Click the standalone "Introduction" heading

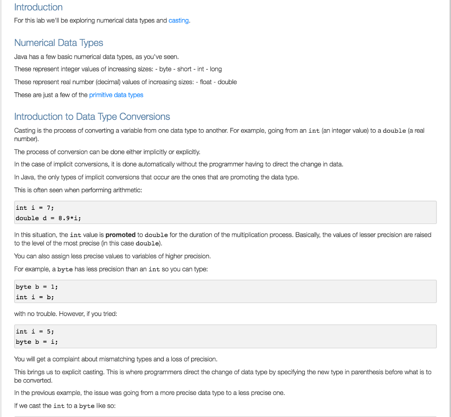[x=38, y=7]
